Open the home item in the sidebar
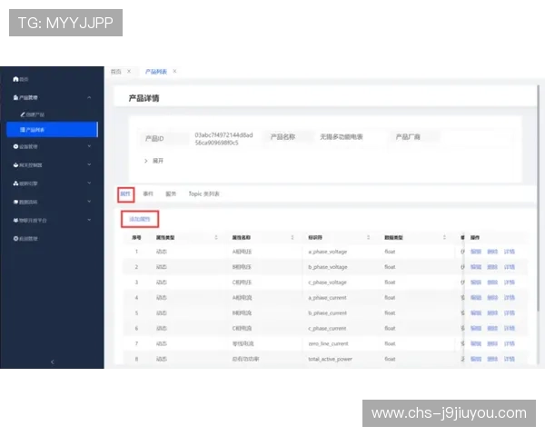Viewport: 545px width, 436px height. (21, 79)
